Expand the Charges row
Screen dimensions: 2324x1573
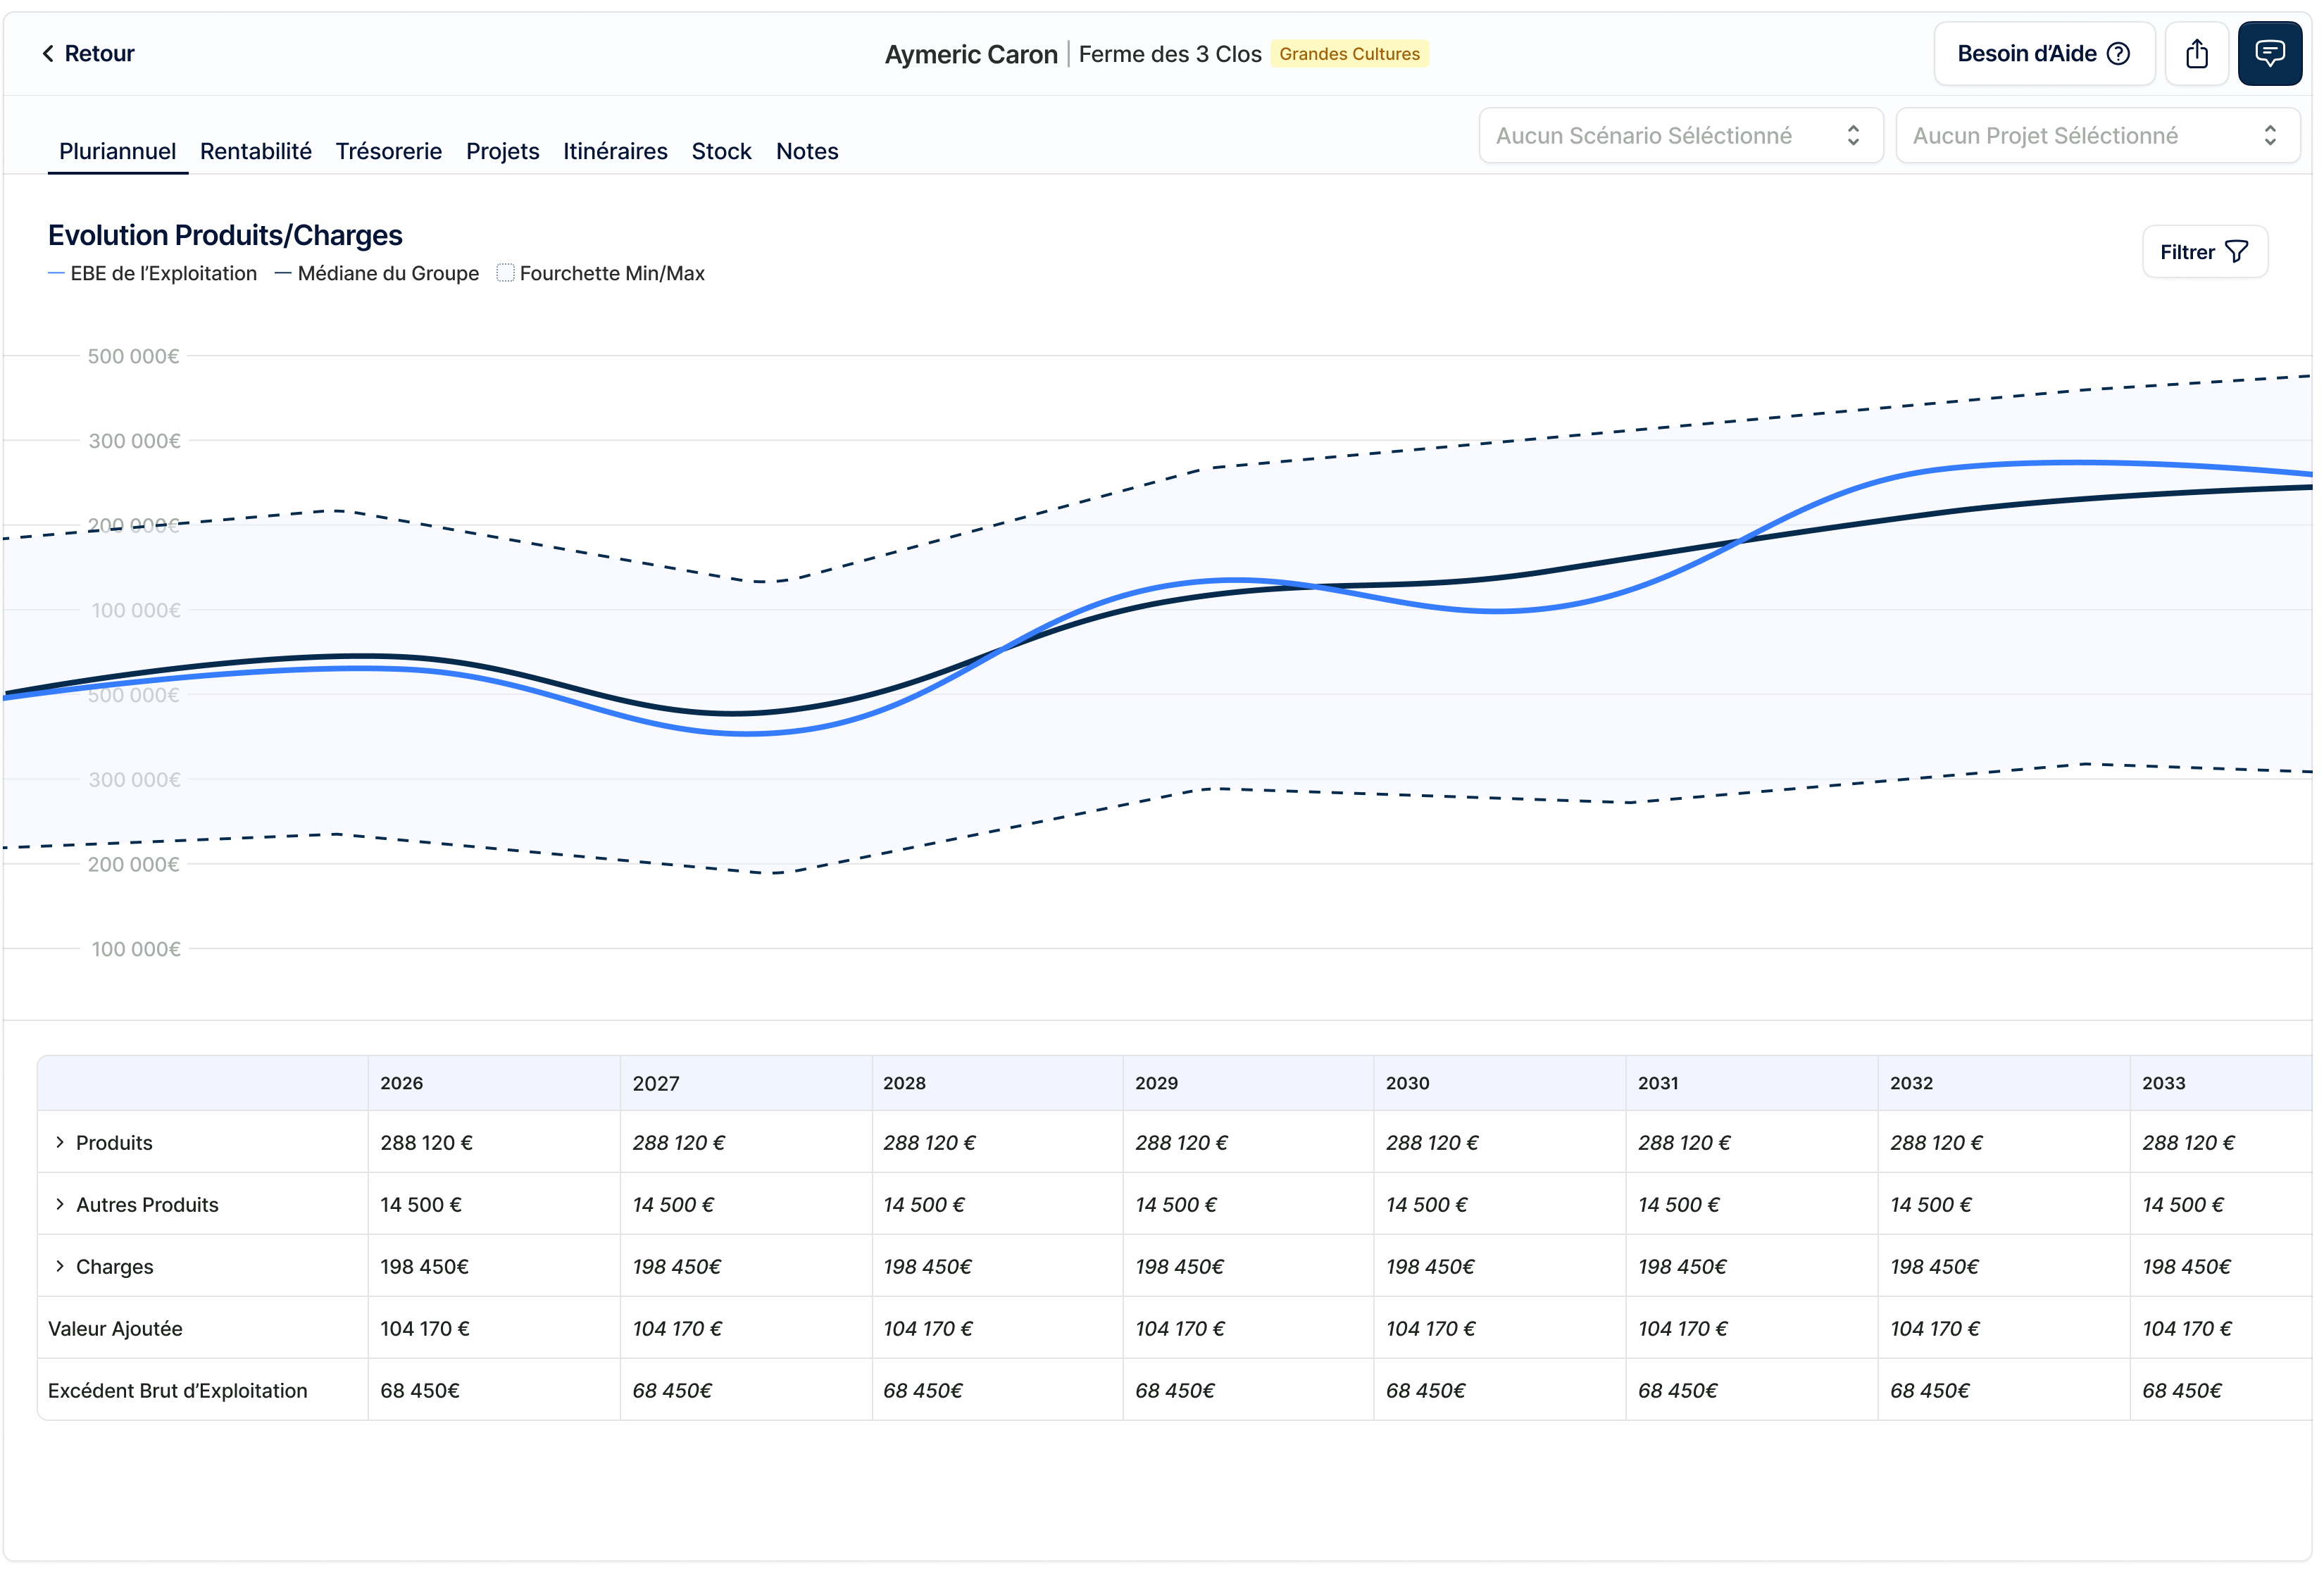point(60,1266)
